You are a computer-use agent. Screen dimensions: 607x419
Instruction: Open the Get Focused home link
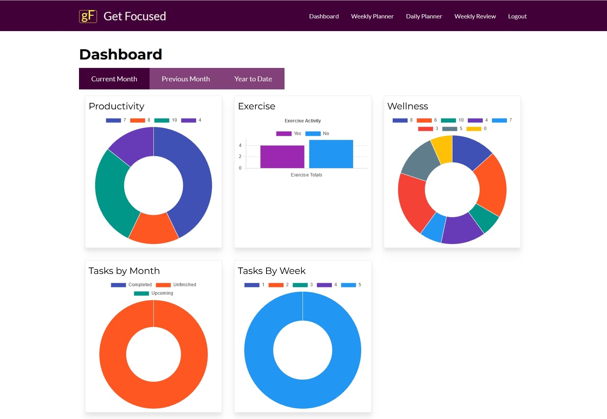point(135,16)
